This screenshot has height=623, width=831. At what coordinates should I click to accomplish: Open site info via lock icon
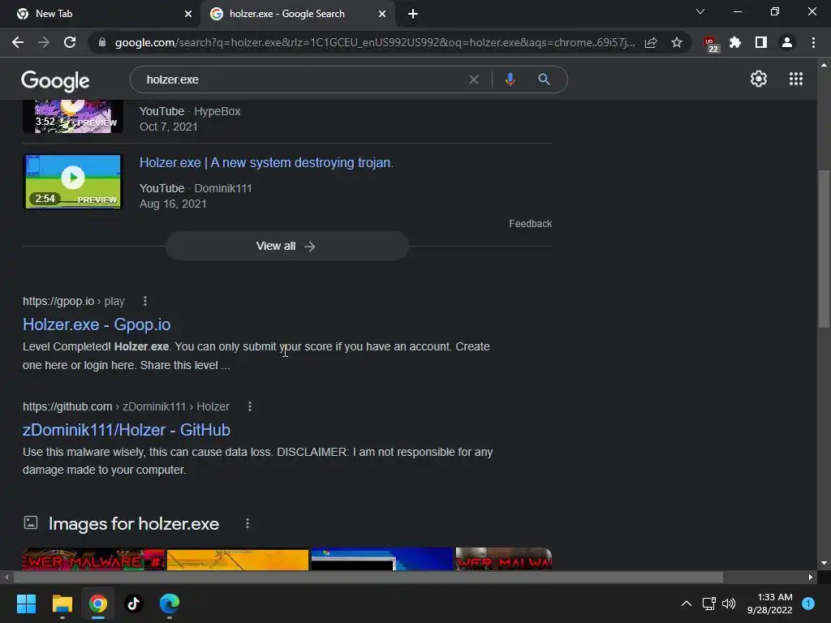(102, 42)
